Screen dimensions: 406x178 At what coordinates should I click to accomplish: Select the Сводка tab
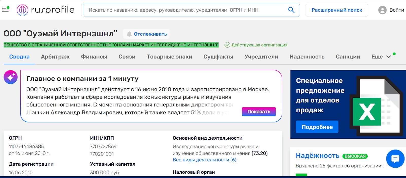(19, 57)
